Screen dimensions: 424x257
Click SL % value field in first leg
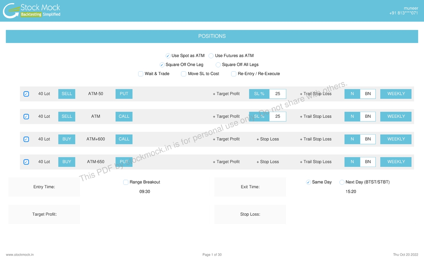coord(278,94)
